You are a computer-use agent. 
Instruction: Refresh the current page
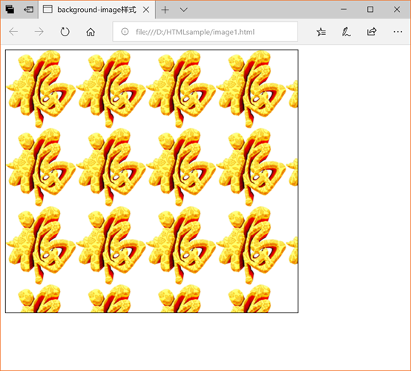65,32
